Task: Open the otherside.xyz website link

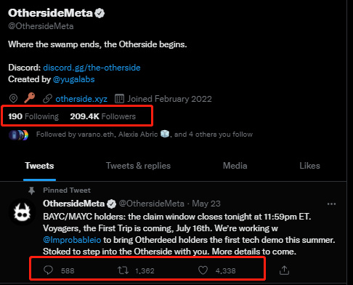Action: 81,99
